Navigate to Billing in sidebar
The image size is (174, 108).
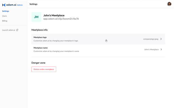(x=5, y=21)
